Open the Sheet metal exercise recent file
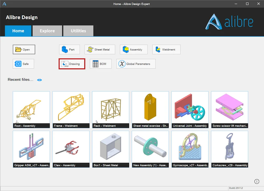 [x=150, y=110]
